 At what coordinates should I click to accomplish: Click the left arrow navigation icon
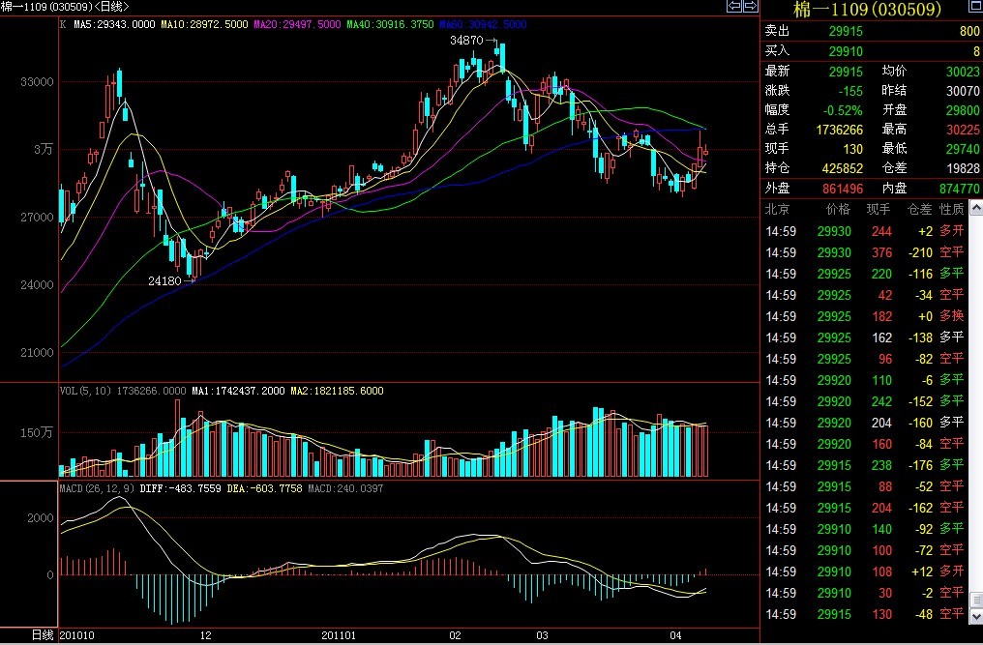point(733,7)
